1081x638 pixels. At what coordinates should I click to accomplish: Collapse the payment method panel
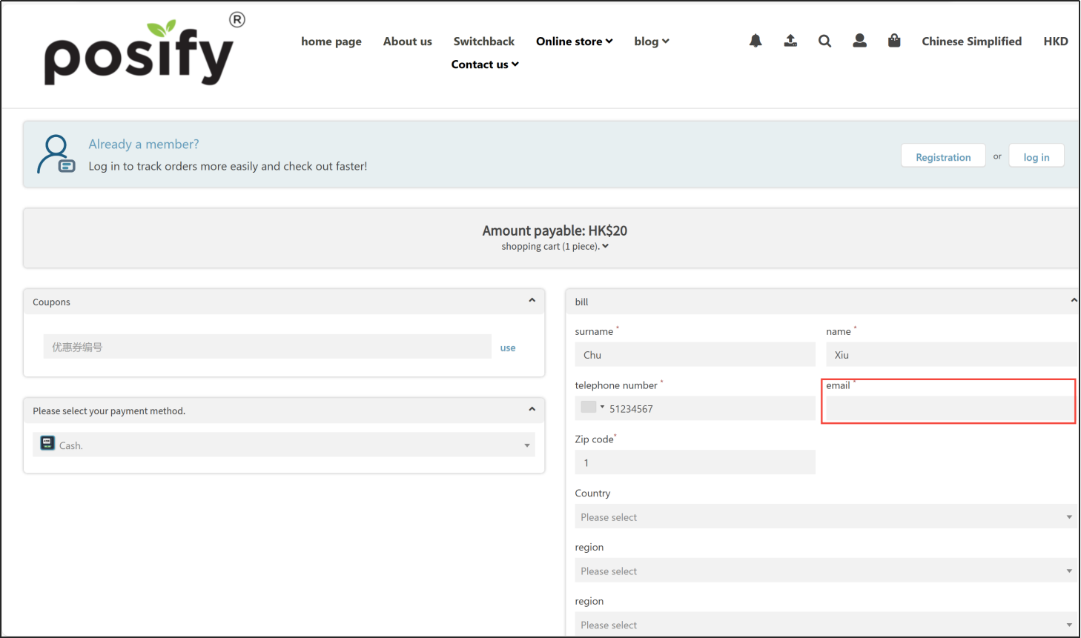click(x=532, y=410)
